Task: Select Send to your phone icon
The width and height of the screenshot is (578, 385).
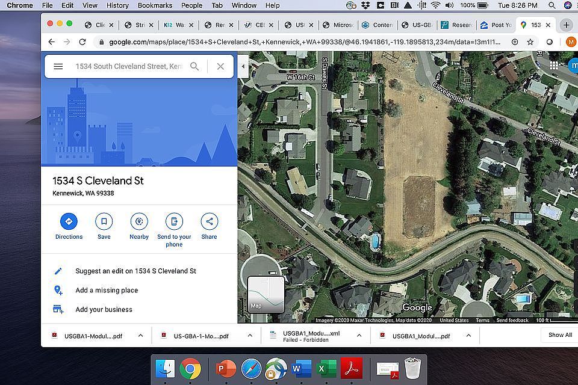Action: coord(174,221)
